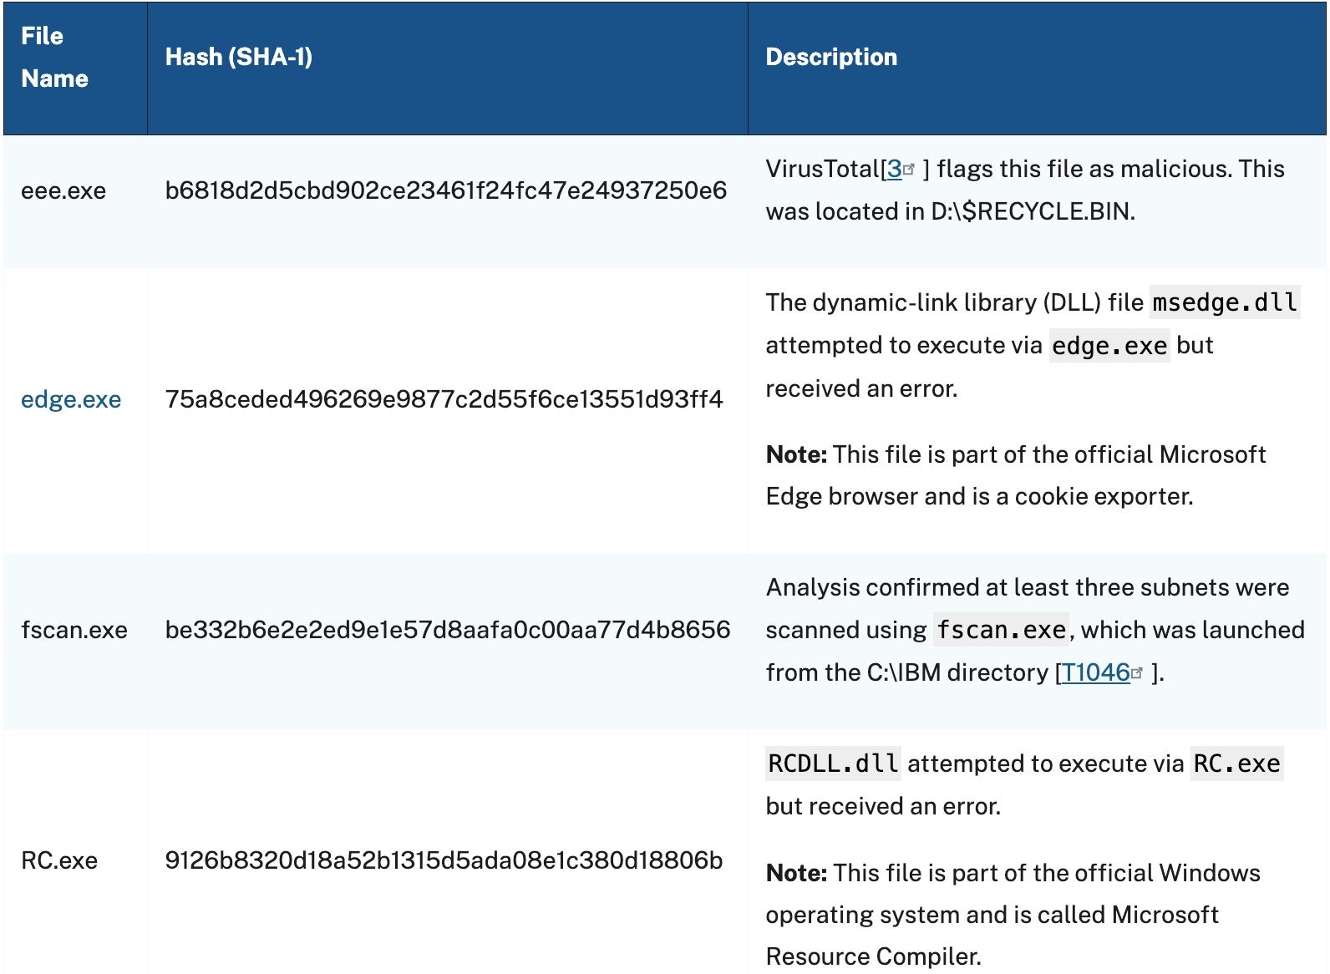1330x974 pixels.
Task: Open the edge.exe file name link
Action: click(x=71, y=399)
